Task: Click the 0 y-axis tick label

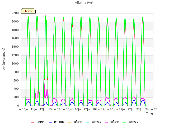Action: [x=18, y=106]
